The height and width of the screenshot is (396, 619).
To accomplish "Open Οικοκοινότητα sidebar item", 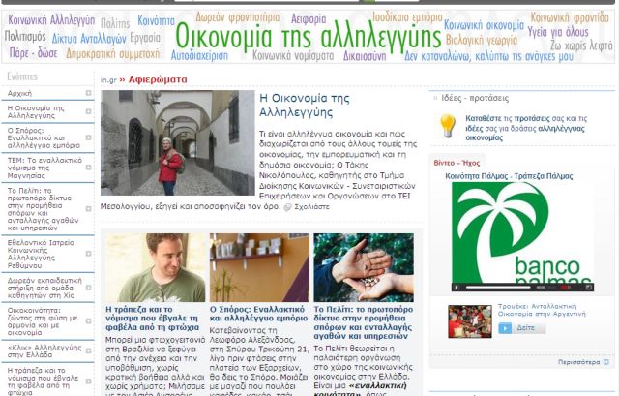I will (x=43, y=321).
